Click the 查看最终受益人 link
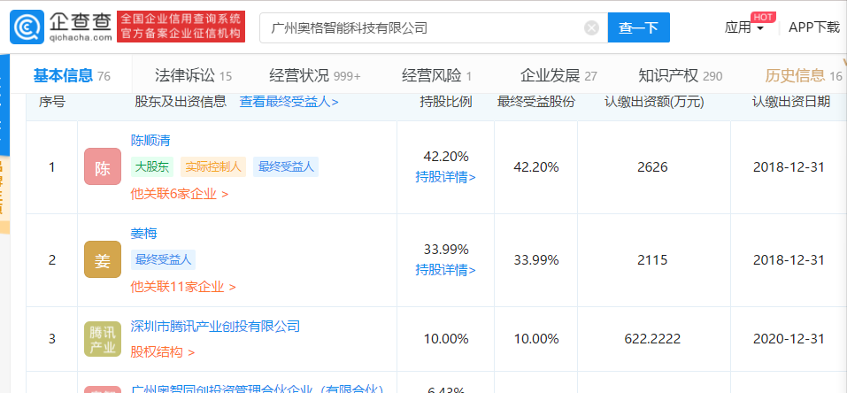 [289, 102]
